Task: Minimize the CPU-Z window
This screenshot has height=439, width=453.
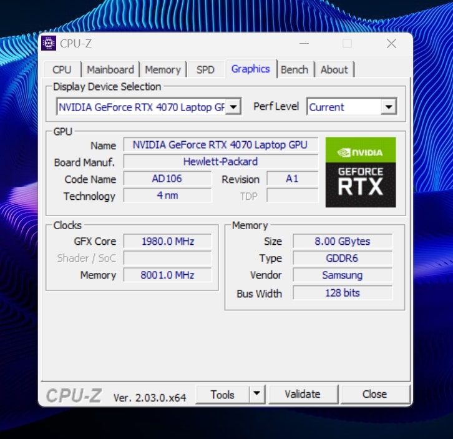Action: [304, 44]
